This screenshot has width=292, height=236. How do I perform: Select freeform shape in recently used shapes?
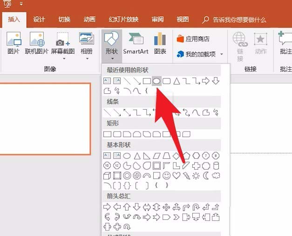[x=107, y=91]
